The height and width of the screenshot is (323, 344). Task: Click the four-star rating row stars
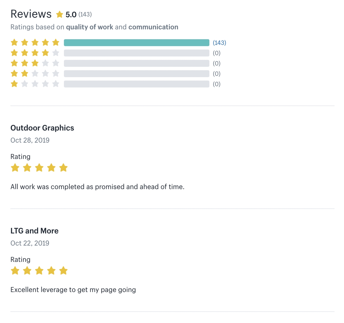(35, 53)
